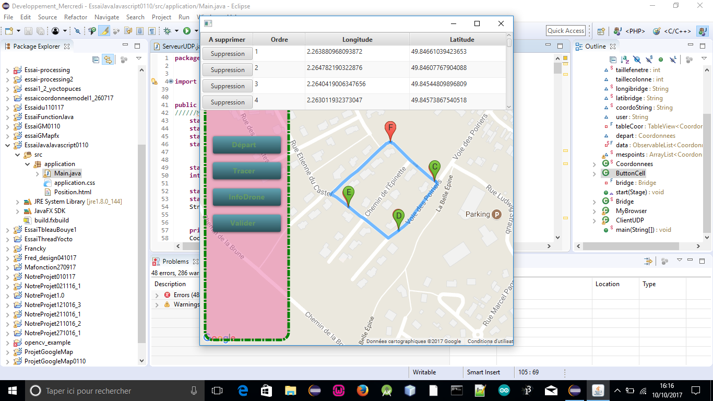This screenshot has width=713, height=401.
Task: Switch to PHP perspective
Action: (629, 31)
